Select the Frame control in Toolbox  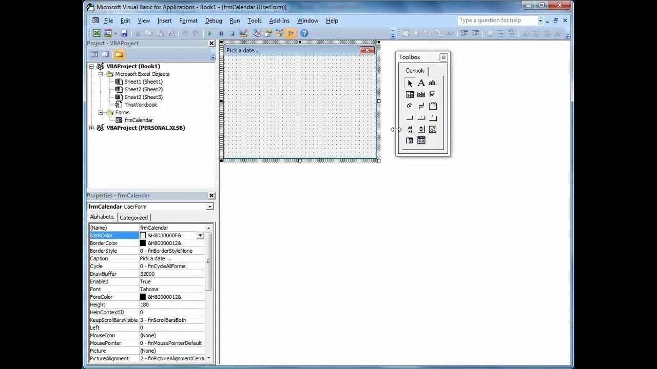coord(433,106)
